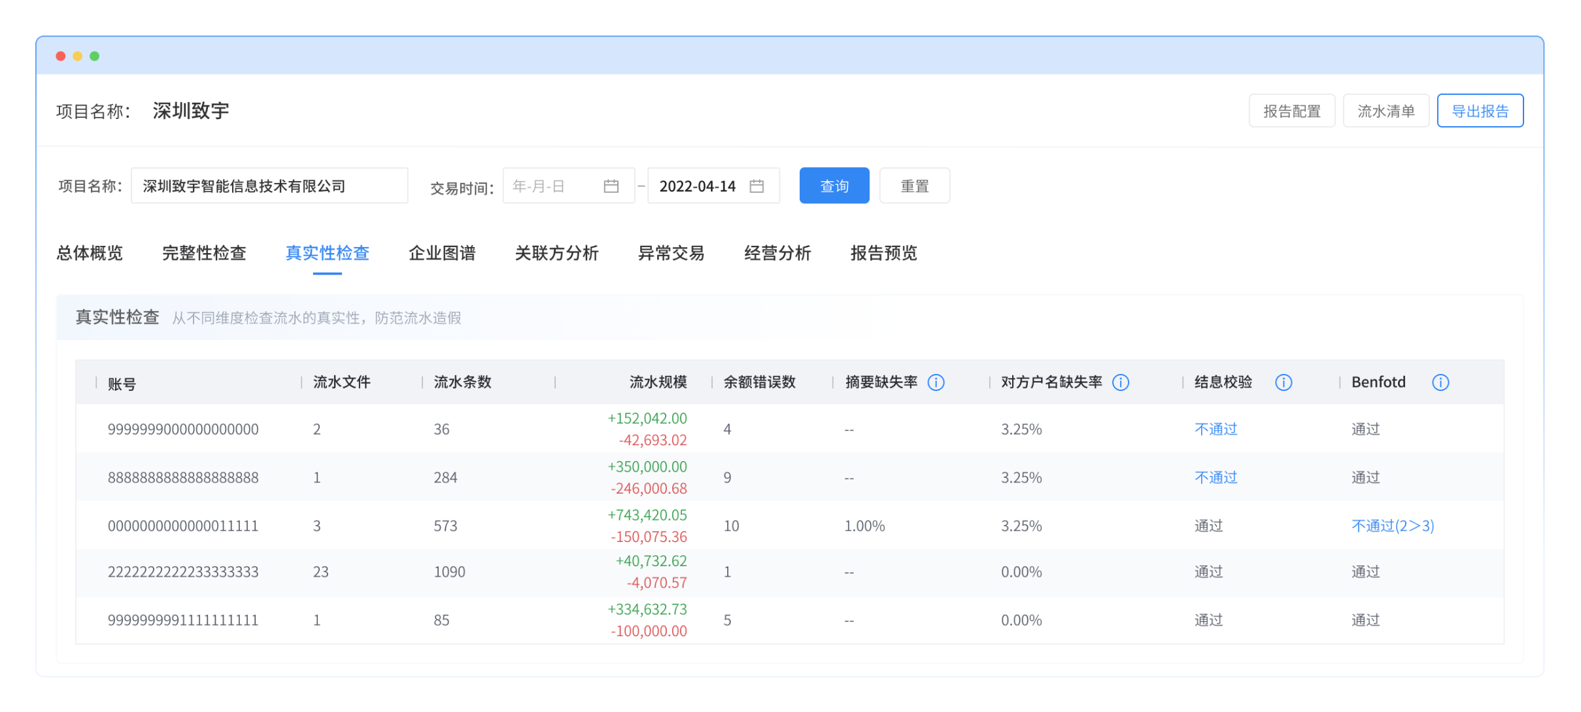Image resolution: width=1581 pixels, height=712 pixels.
Task: Open the 报告预览 tab
Action: 883,253
